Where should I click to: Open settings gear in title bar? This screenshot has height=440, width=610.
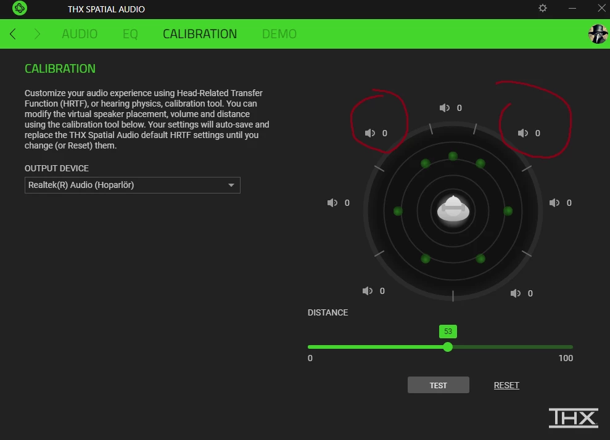[x=543, y=8]
